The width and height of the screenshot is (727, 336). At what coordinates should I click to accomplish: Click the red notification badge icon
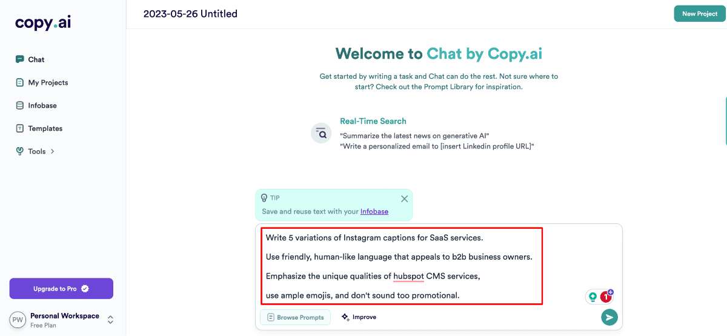click(606, 297)
